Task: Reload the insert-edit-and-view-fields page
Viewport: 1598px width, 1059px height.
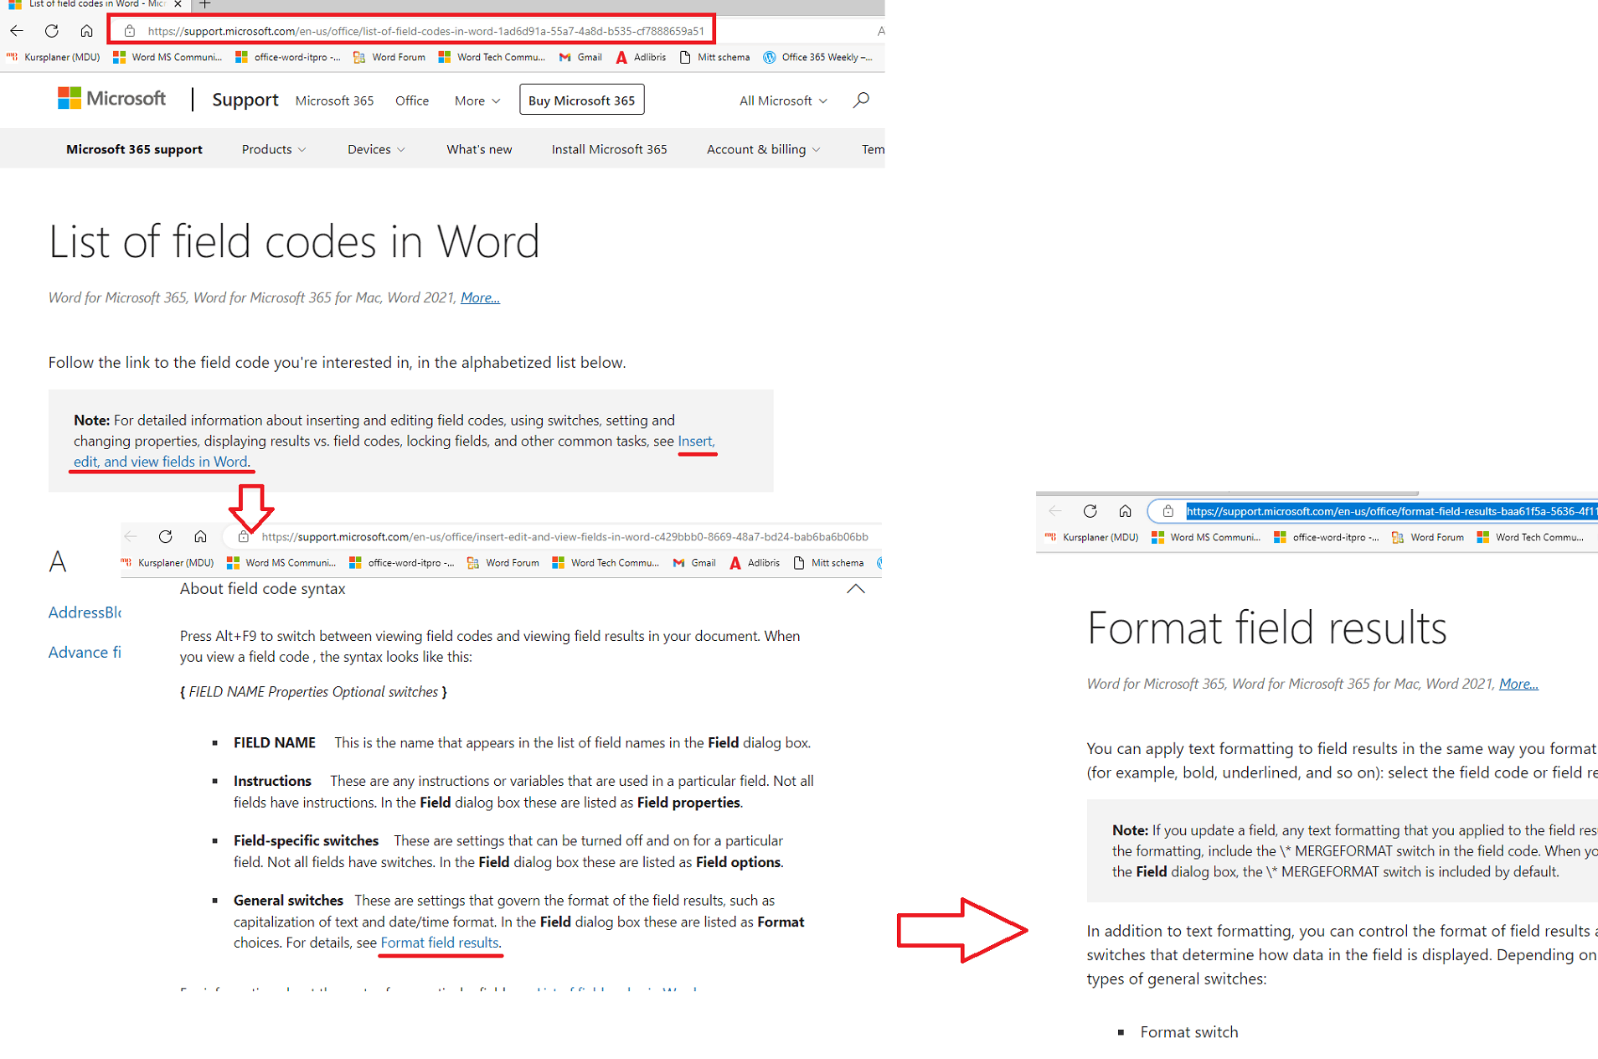Action: click(x=166, y=536)
